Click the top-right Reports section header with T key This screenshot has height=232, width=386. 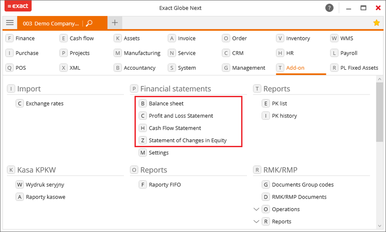[272, 88]
